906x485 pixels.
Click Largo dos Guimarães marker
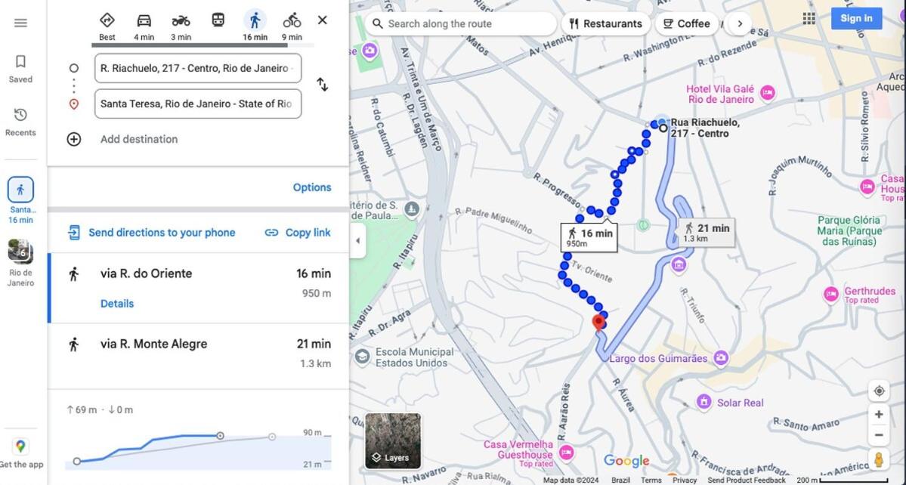[x=721, y=358]
